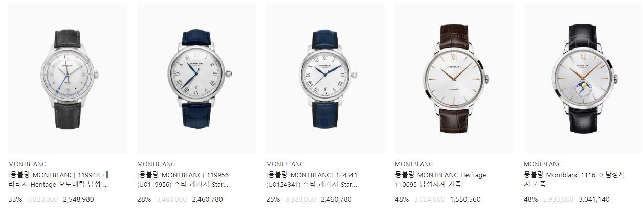The image size is (643, 221).
Task: Click the 1,550,560 sale price
Action: 465,200
